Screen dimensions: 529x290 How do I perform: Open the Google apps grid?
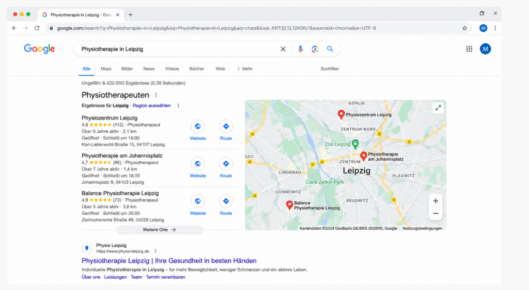469,49
